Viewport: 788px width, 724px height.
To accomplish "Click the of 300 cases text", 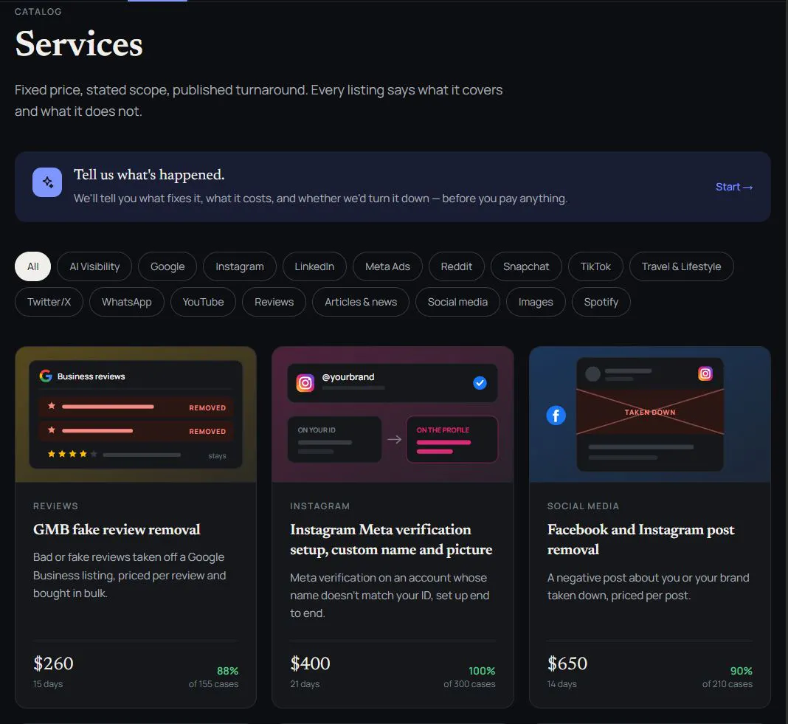I will click(469, 683).
